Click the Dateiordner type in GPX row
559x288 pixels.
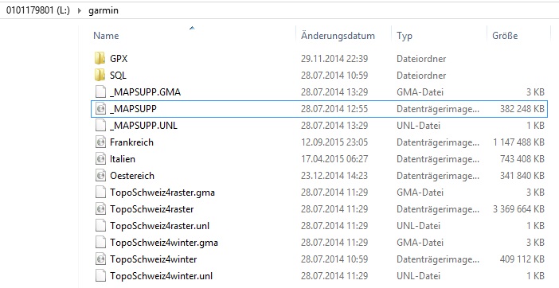[x=421, y=58]
